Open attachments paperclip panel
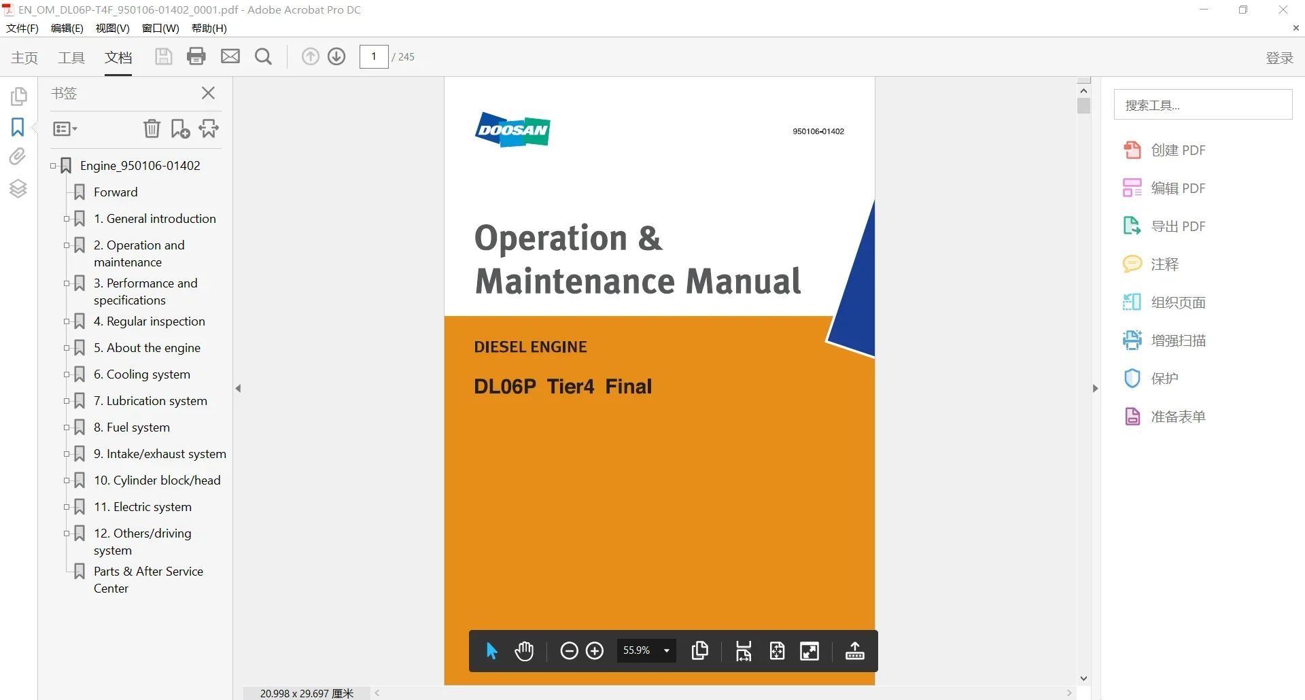The image size is (1305, 700). coord(18,157)
